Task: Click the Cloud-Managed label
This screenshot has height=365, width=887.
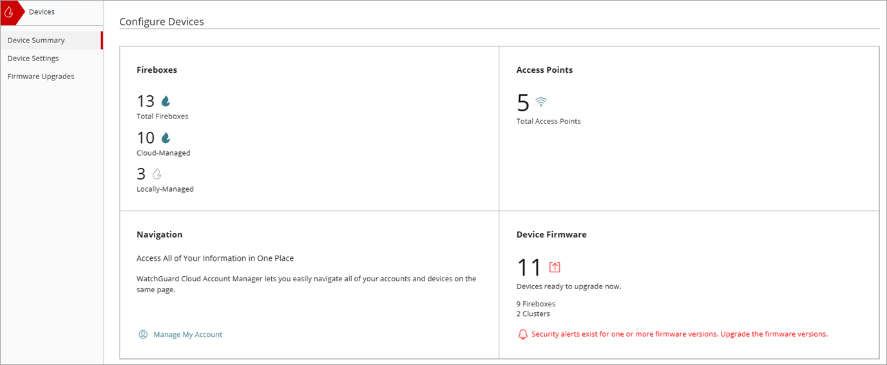Action: (164, 153)
